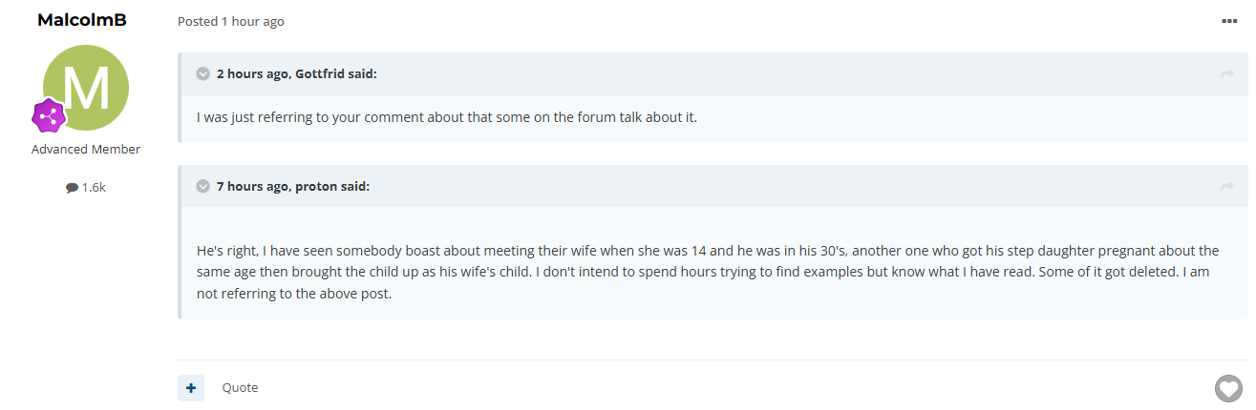The width and height of the screenshot is (1256, 410).
Task: Go to Gottfrid's original post via arrow
Action: (x=1227, y=74)
